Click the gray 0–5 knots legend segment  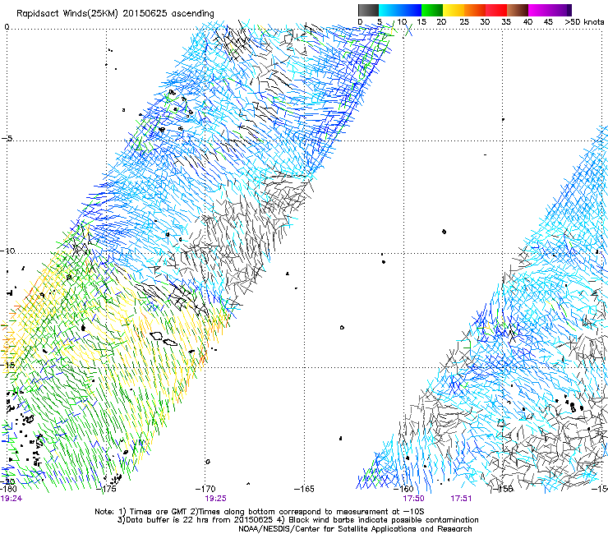[368, 10]
